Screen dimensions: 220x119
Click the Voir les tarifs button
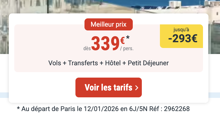(108, 87)
